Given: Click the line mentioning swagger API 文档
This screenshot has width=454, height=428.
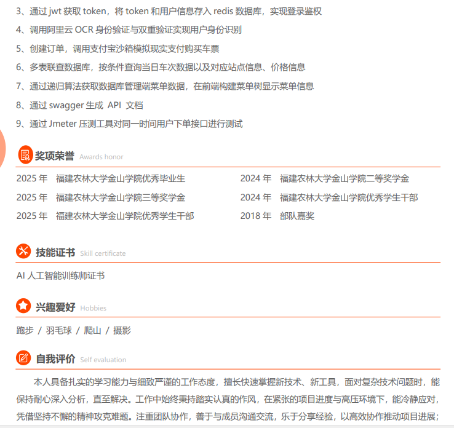Looking at the screenshot, I should click(x=79, y=105).
